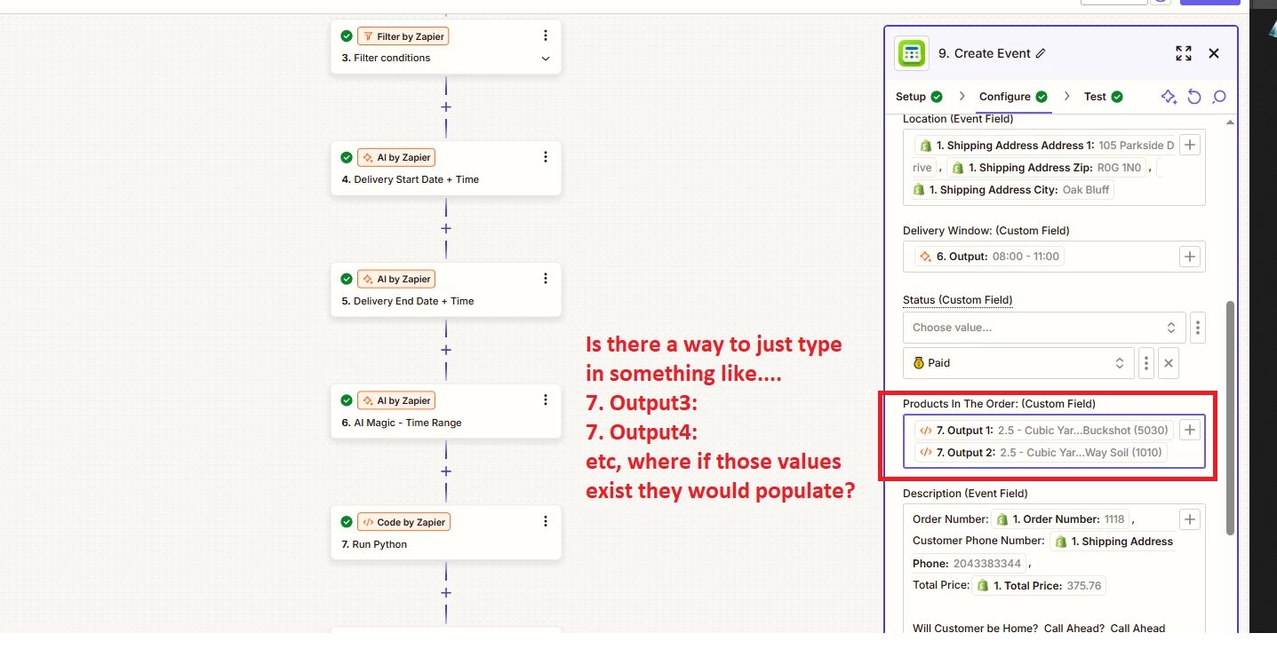Click the plus button in Description field
This screenshot has height=649, width=1277.
(1190, 519)
